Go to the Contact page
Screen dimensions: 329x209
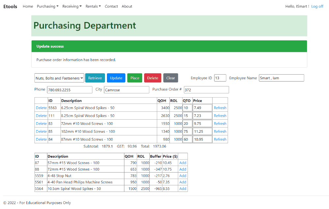(x=111, y=6)
